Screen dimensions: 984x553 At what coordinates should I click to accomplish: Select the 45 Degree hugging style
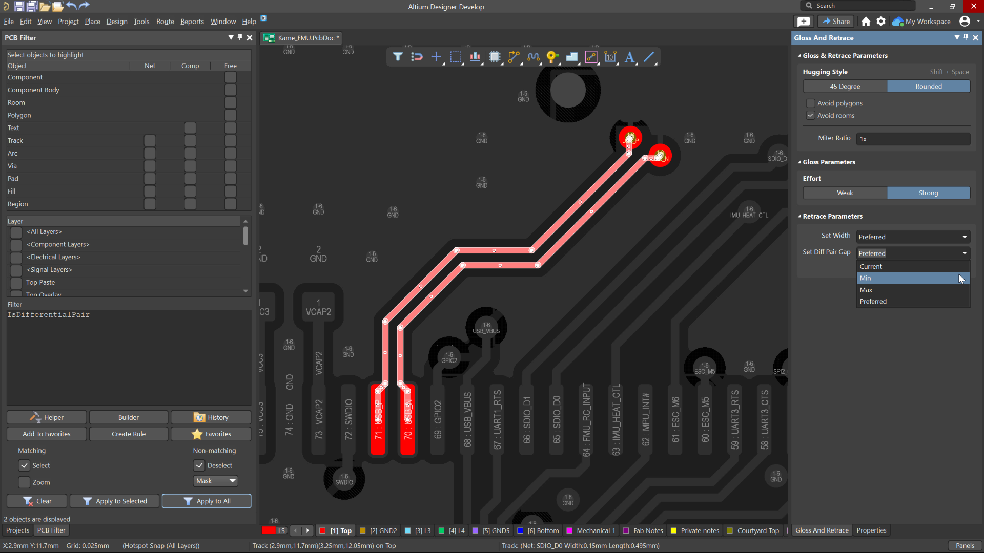pyautogui.click(x=845, y=87)
